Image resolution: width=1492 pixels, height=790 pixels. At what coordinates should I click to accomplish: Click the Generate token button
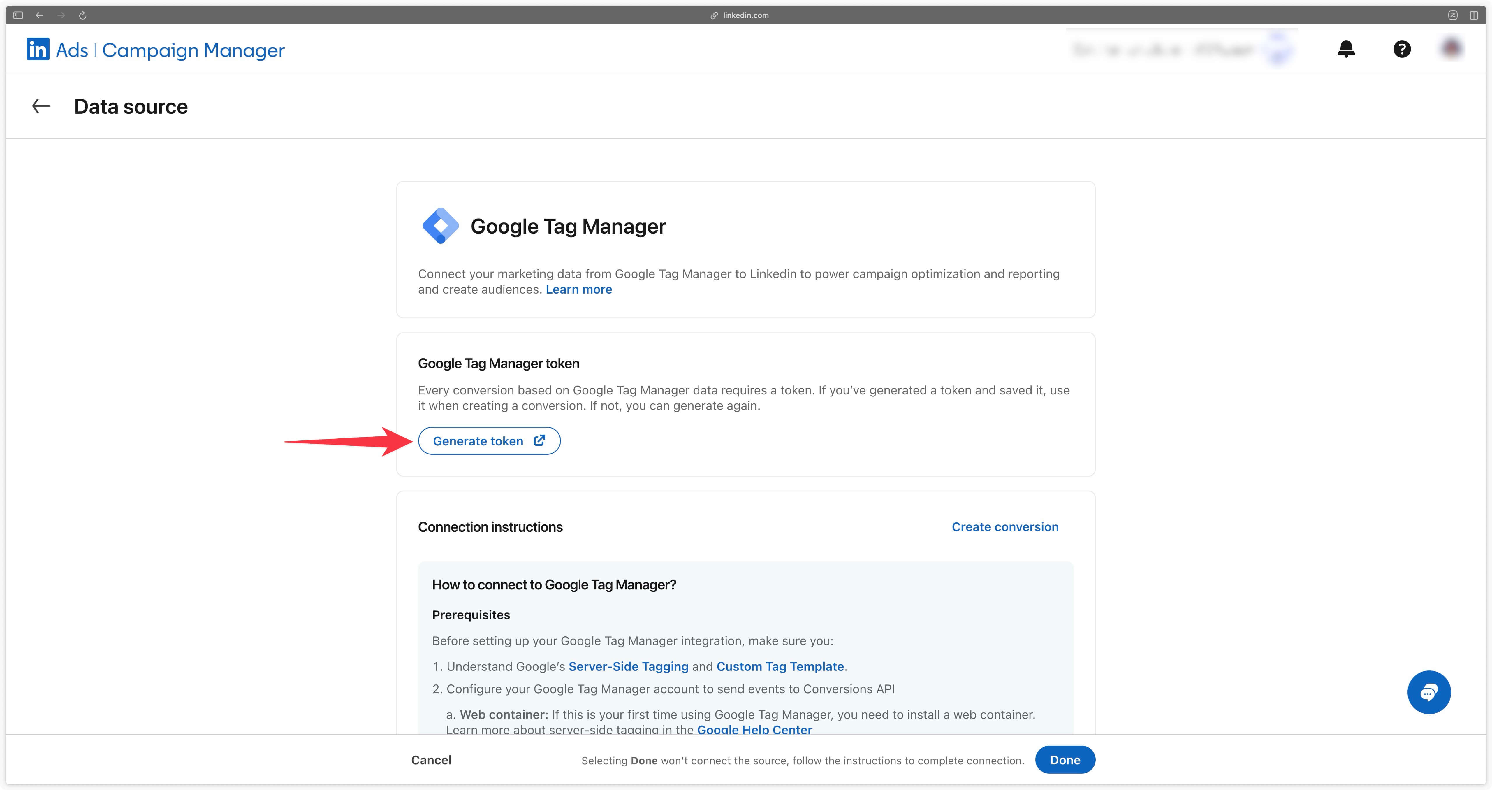coord(489,440)
